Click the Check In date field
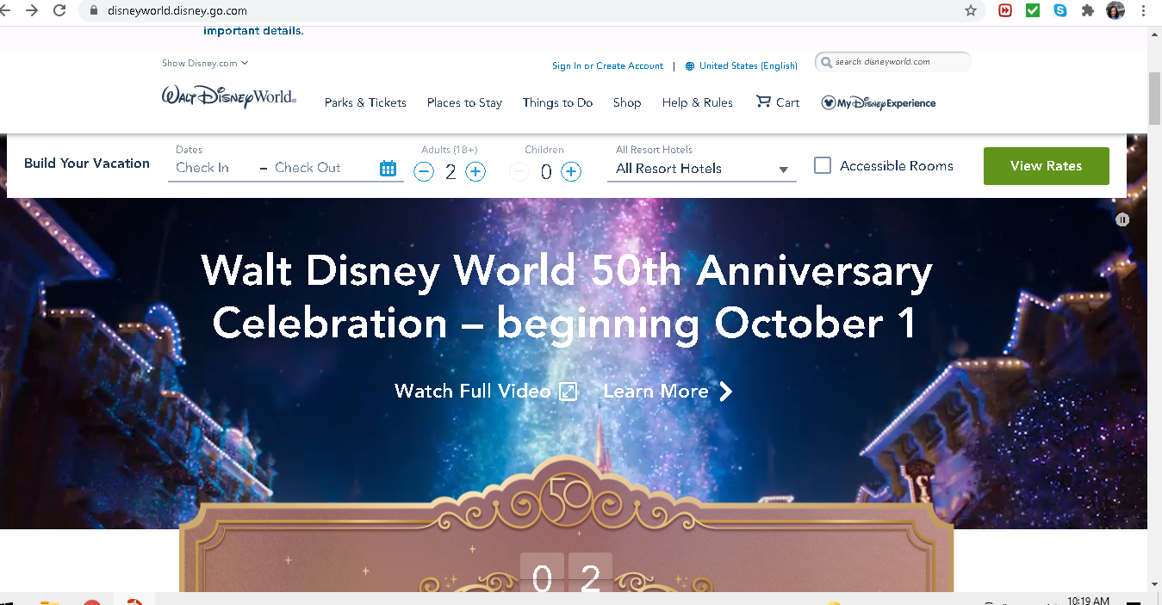This screenshot has height=605, width=1162. point(202,168)
